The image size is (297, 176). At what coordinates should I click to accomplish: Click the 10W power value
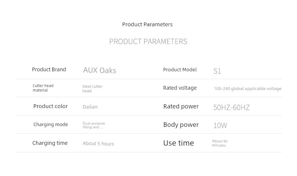pos(220,125)
